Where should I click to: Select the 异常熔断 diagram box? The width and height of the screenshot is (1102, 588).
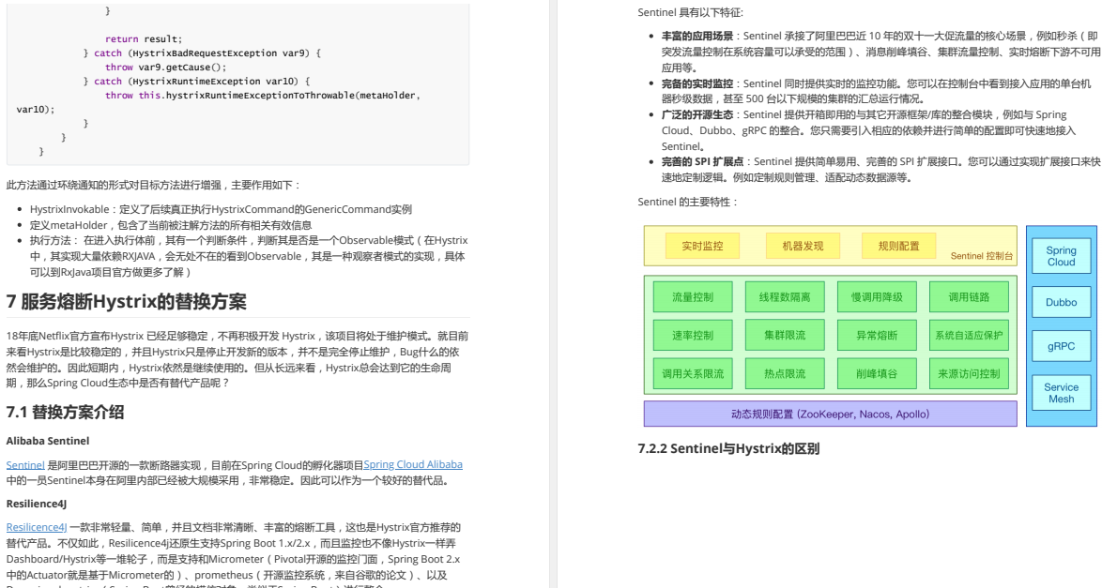(877, 335)
